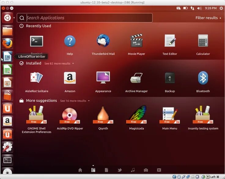Launch Help from Recently Used
The image size is (225, 179).
pos(70,41)
